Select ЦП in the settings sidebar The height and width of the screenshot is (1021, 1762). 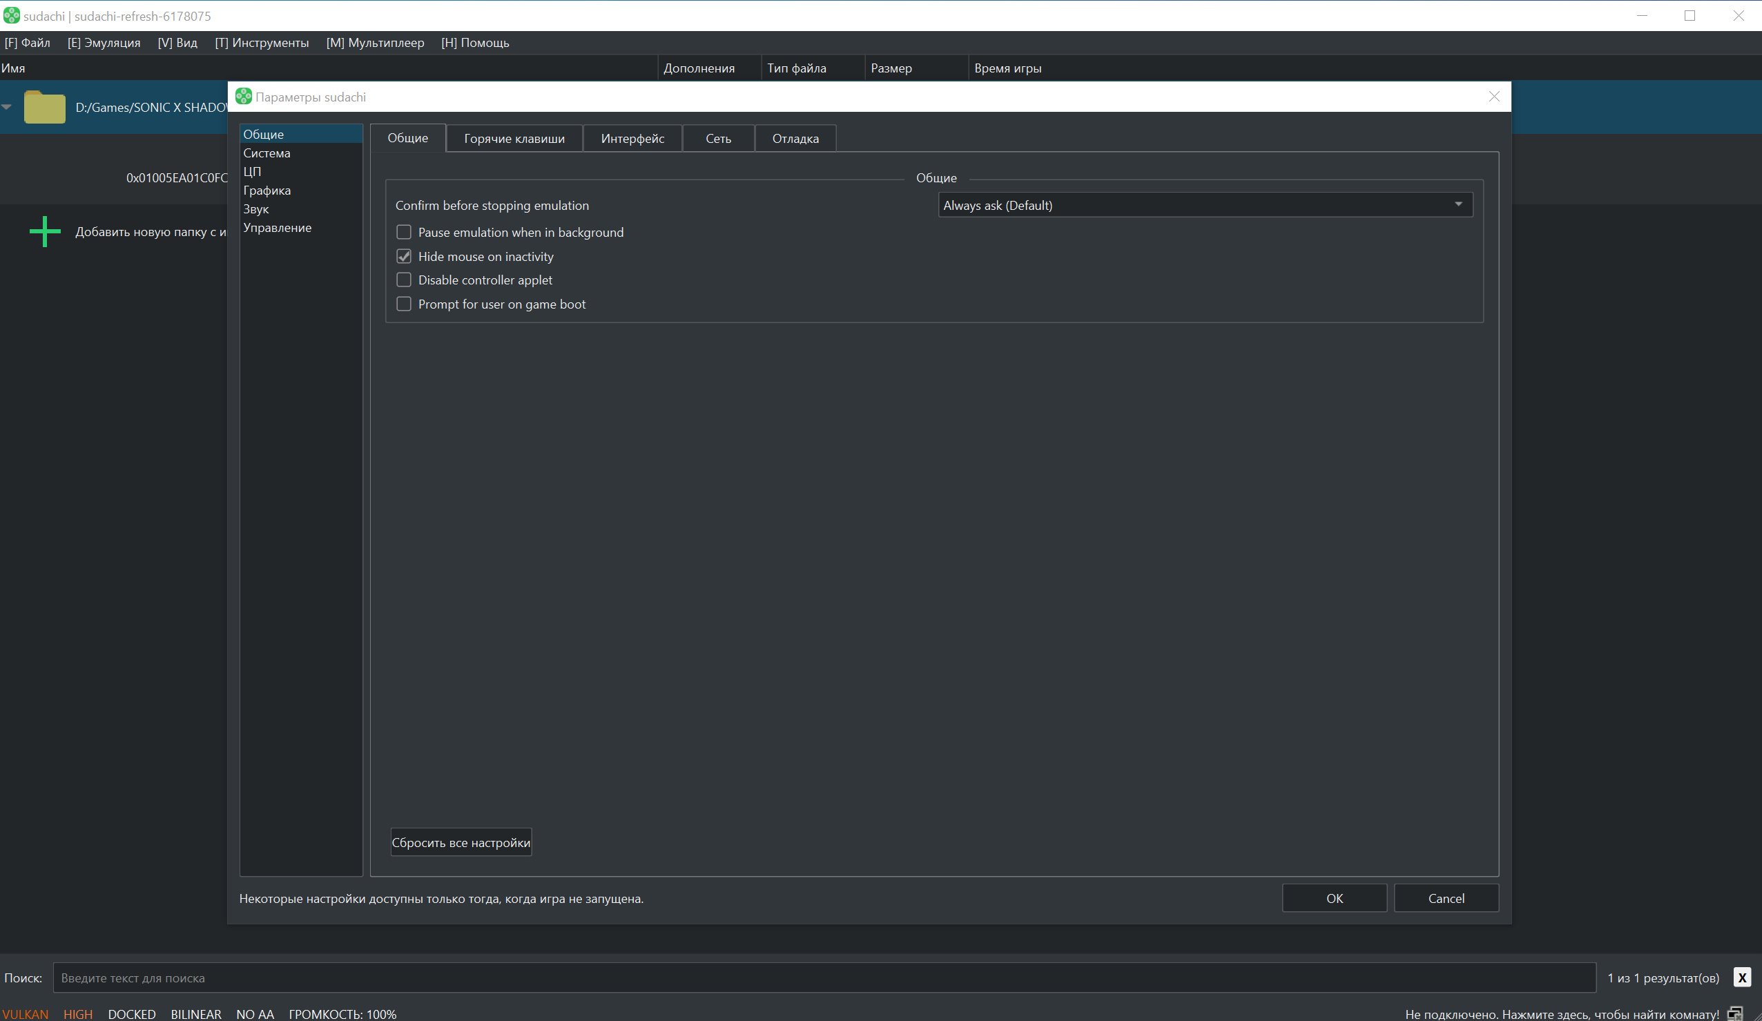(x=301, y=171)
